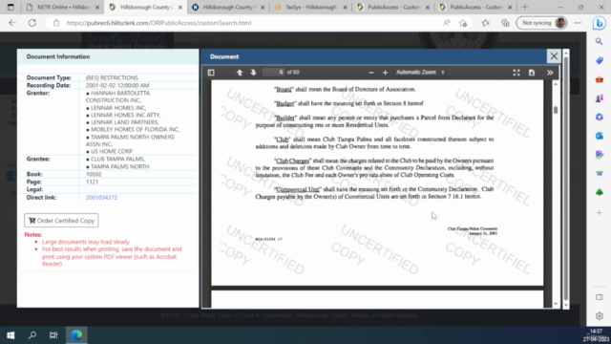Screen dimensions: 611x344
Task: Open PDF viewer tools menu
Action: [550, 73]
